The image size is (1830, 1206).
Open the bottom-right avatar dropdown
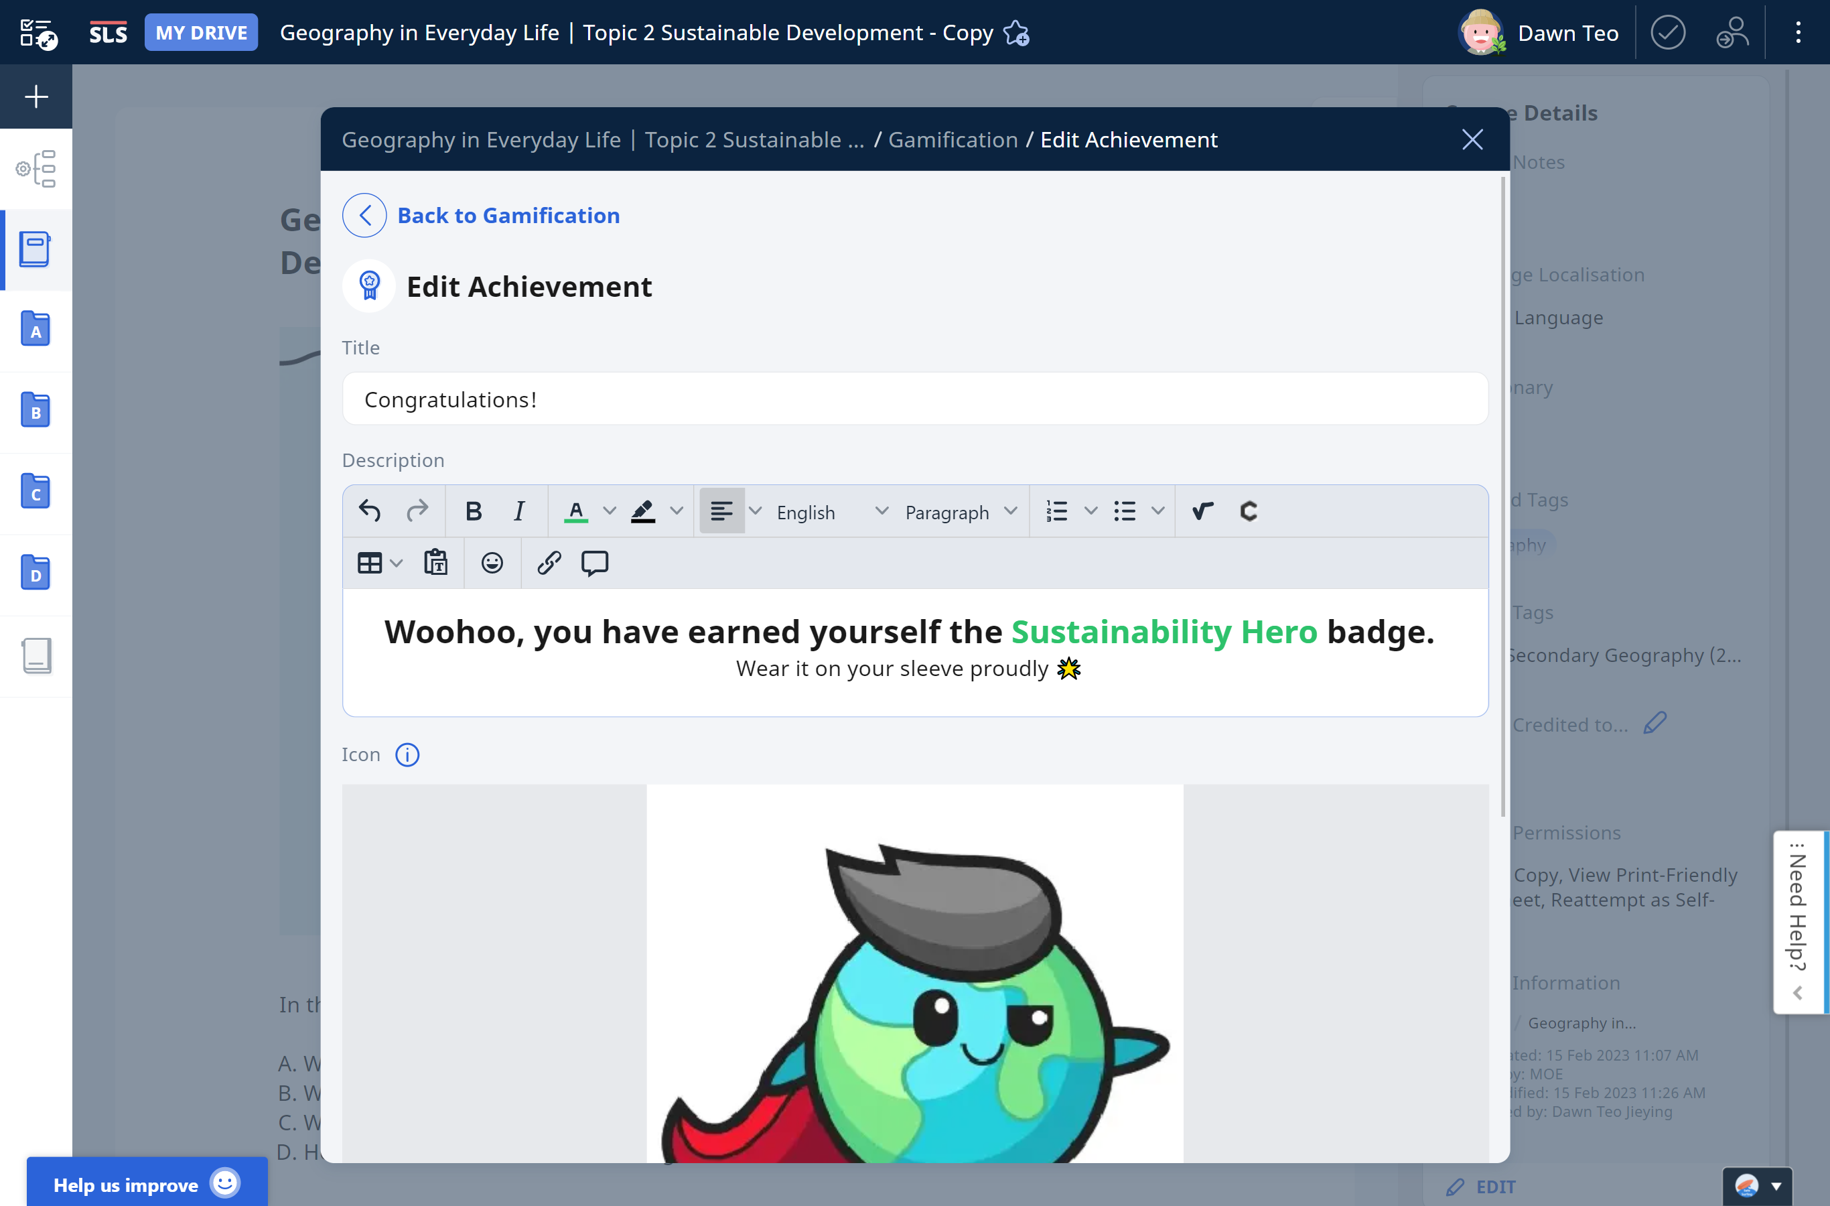[x=1758, y=1185]
